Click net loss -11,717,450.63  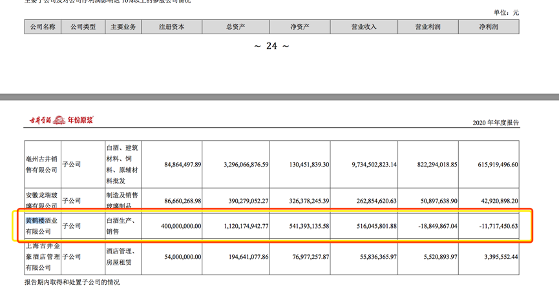point(499,227)
